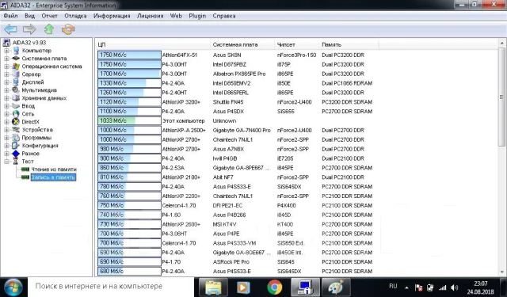Click the Мультимедиа tree icon
The image size is (507, 297).
click(16, 90)
